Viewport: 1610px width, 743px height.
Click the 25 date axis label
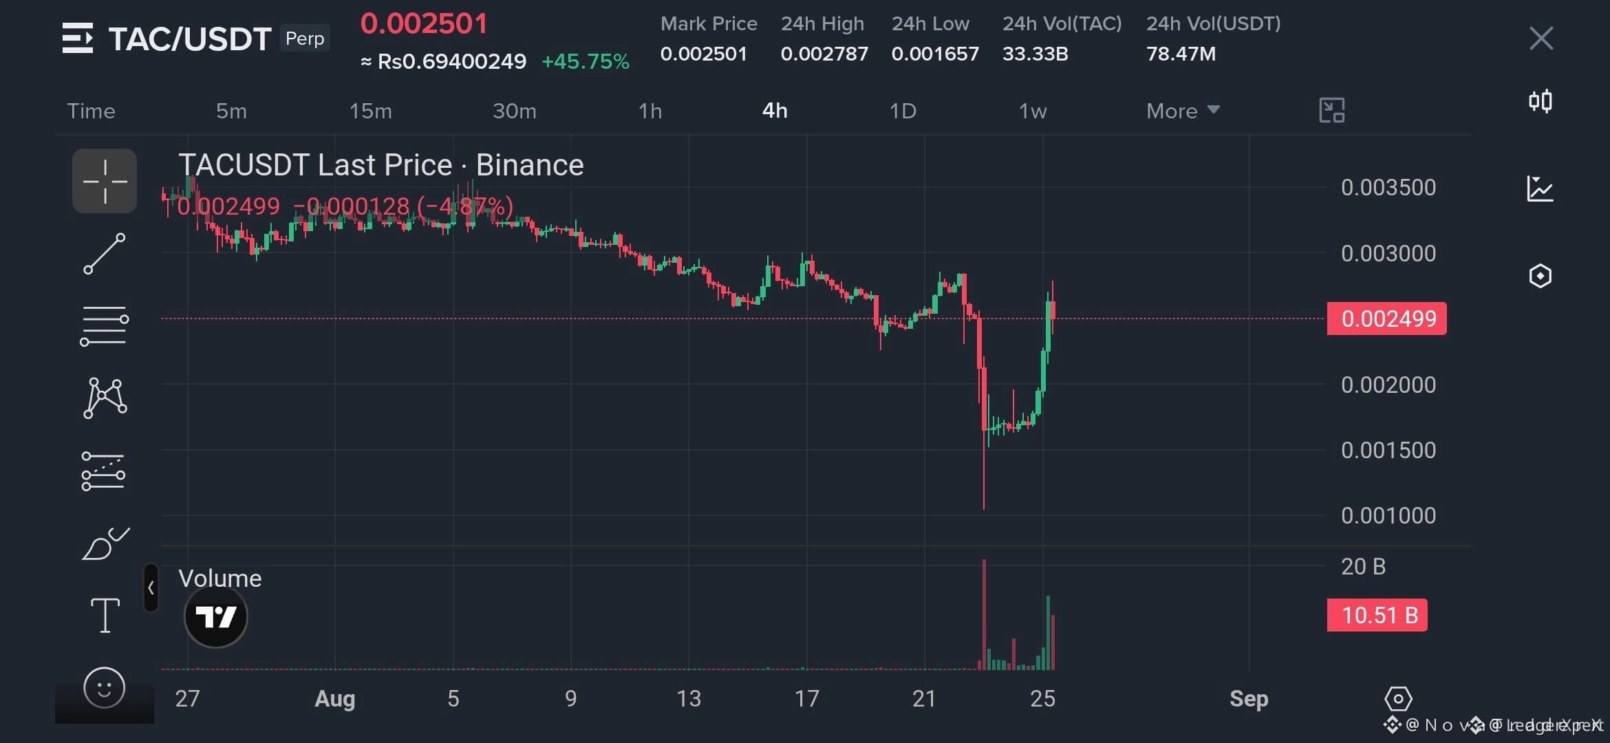point(1042,699)
